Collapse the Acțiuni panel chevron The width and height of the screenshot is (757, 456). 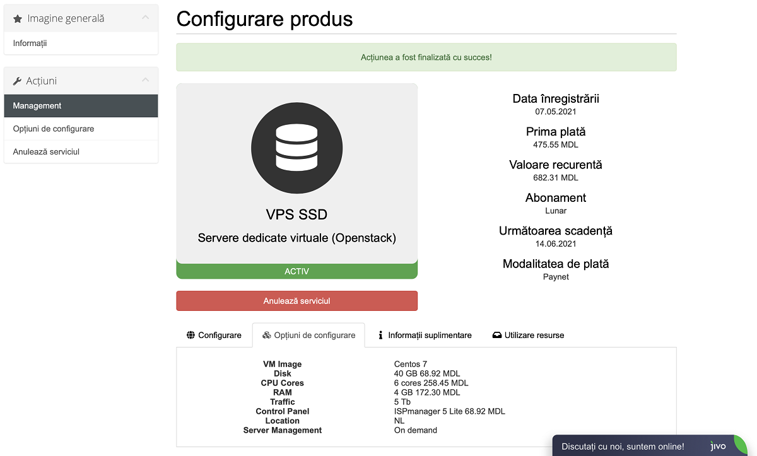(146, 80)
